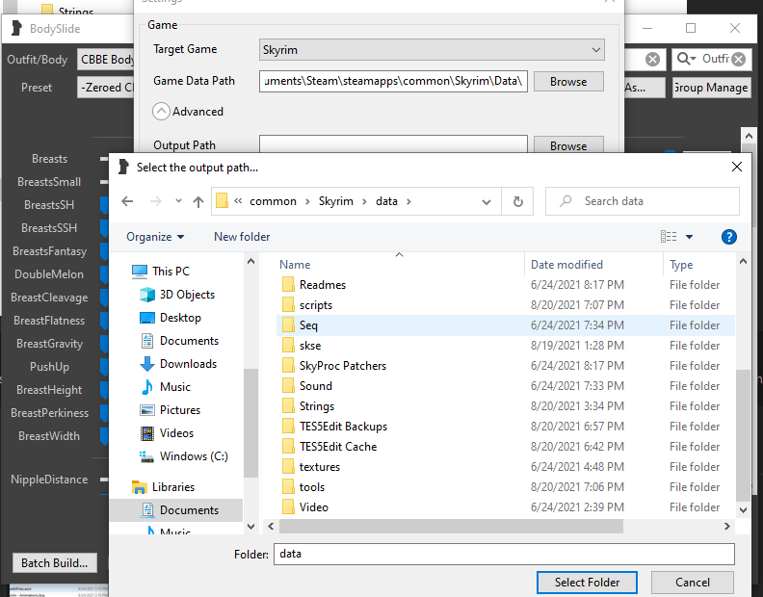Create a New folder
The image size is (763, 597).
(x=242, y=237)
